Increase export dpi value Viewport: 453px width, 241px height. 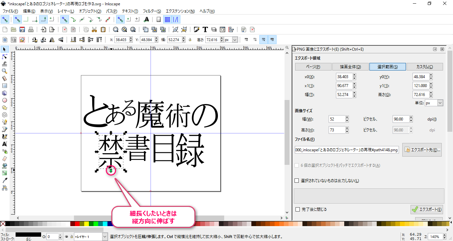click(x=412, y=118)
